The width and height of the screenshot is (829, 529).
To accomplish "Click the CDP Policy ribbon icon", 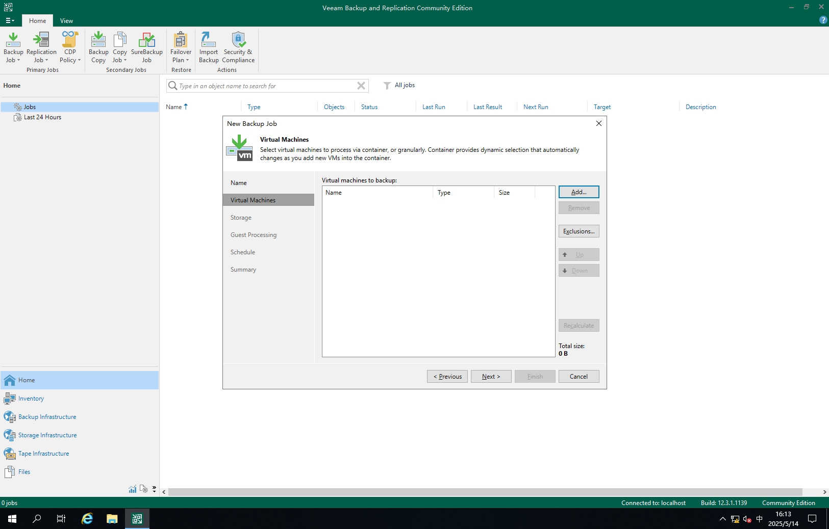I will pyautogui.click(x=70, y=47).
